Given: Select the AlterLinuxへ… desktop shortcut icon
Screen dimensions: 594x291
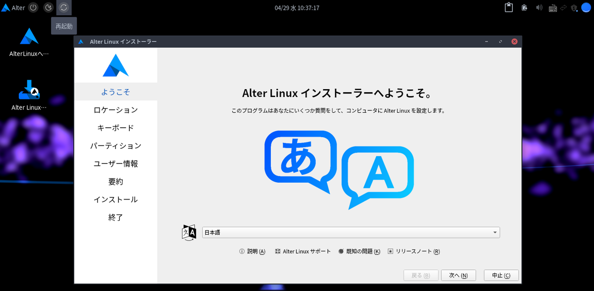Looking at the screenshot, I should pyautogui.click(x=29, y=43).
